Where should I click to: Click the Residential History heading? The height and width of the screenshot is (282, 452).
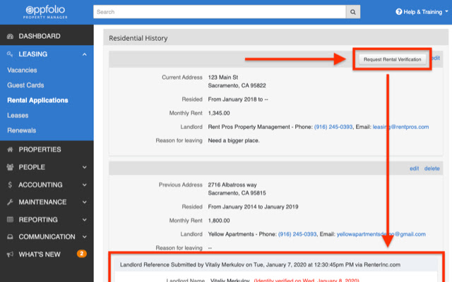(138, 38)
